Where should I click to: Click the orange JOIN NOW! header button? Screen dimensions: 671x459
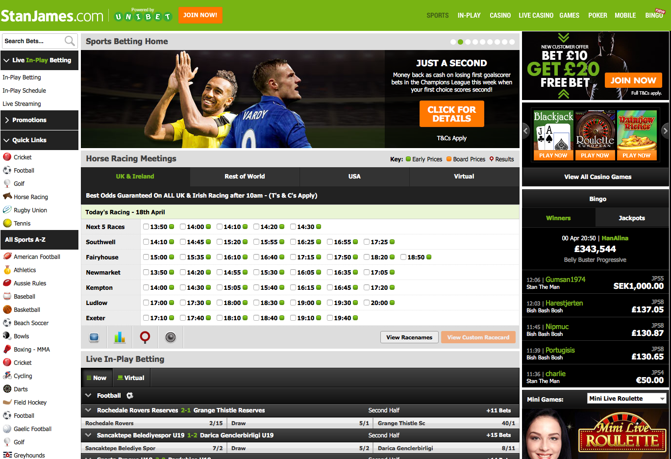tap(200, 15)
